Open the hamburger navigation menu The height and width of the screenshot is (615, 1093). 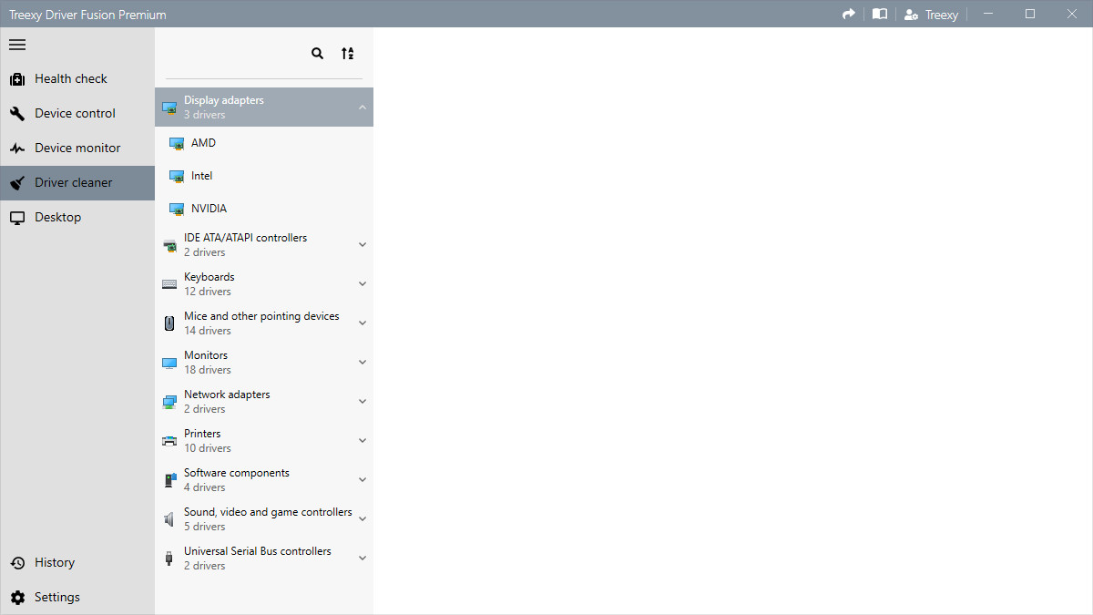pos(16,44)
